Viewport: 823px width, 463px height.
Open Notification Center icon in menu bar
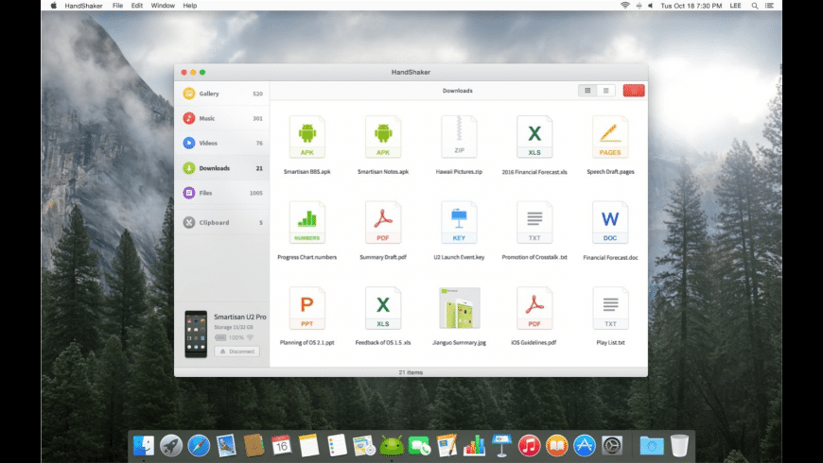[x=769, y=6]
